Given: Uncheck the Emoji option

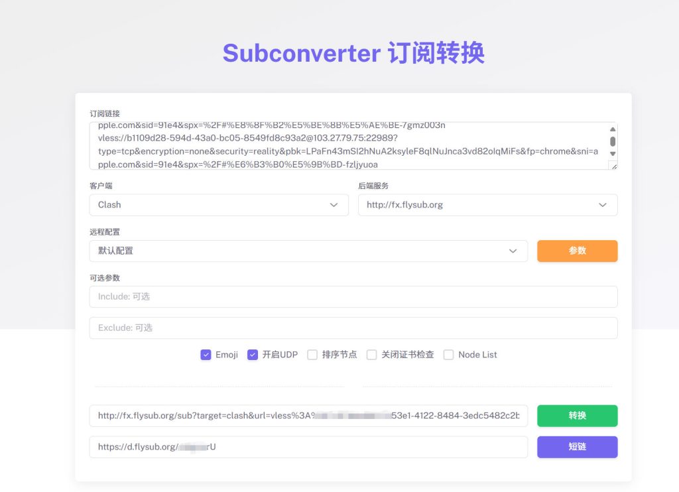Looking at the screenshot, I should pyautogui.click(x=206, y=355).
